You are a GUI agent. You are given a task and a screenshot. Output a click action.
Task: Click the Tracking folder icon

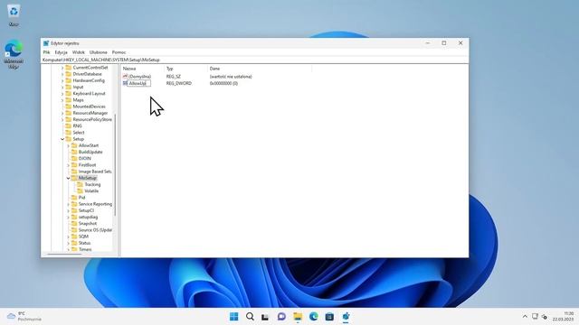(81, 184)
